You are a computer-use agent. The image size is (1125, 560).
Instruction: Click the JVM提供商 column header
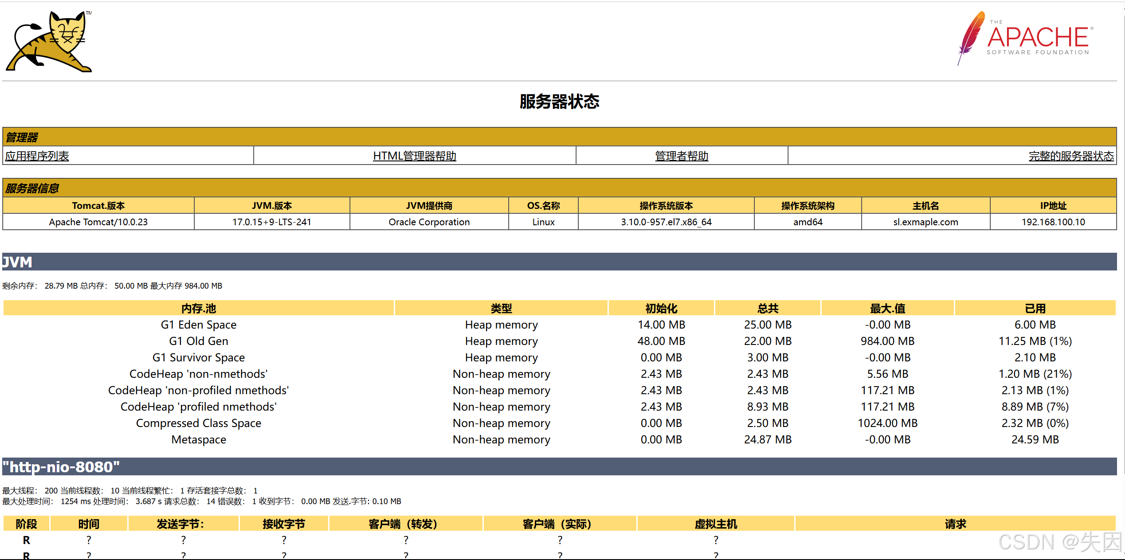pos(429,206)
